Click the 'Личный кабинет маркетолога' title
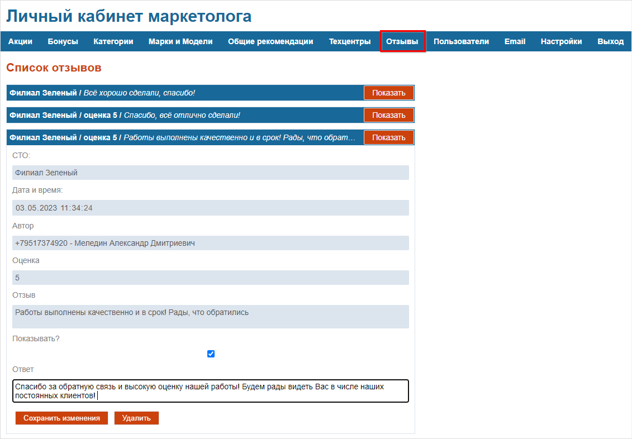The width and height of the screenshot is (632, 439). (x=129, y=16)
